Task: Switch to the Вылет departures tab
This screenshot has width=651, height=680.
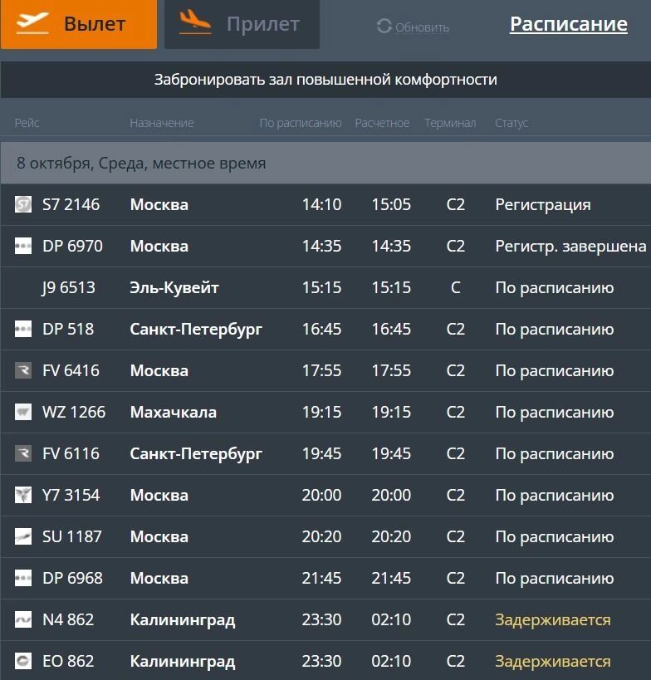Action: pos(79,24)
